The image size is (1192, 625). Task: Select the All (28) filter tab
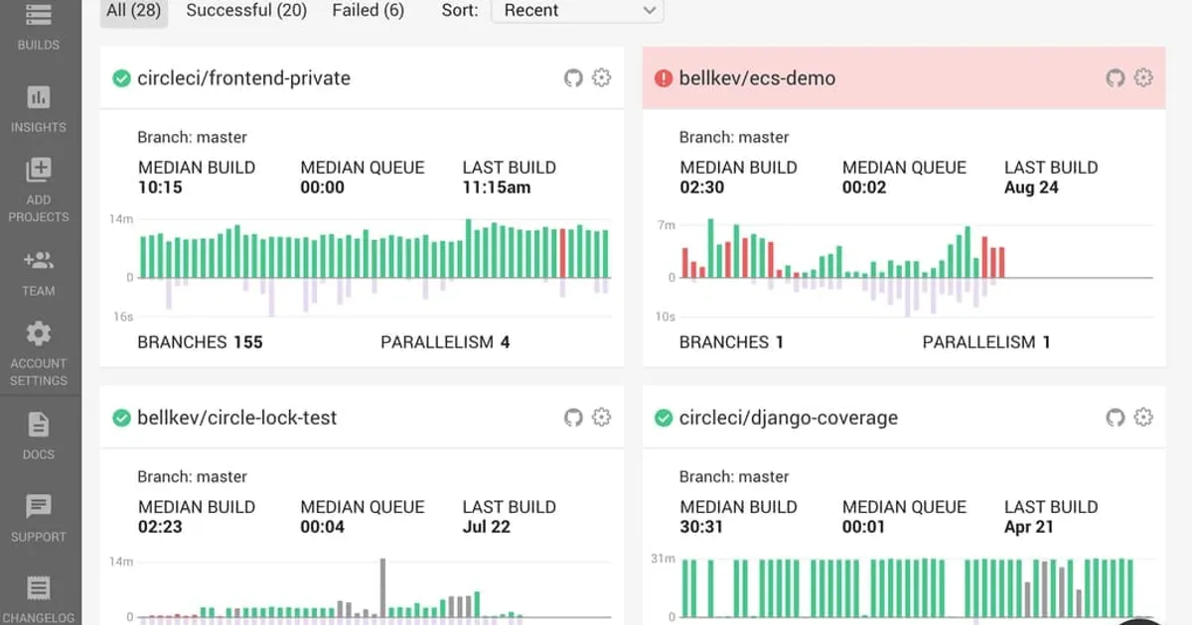coord(133,10)
